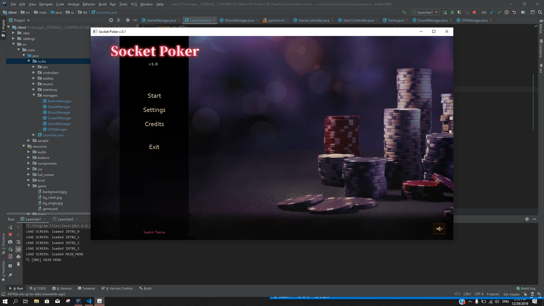
Task: Click the Debug bug icon in toolbar
Action: pyautogui.click(x=452, y=12)
